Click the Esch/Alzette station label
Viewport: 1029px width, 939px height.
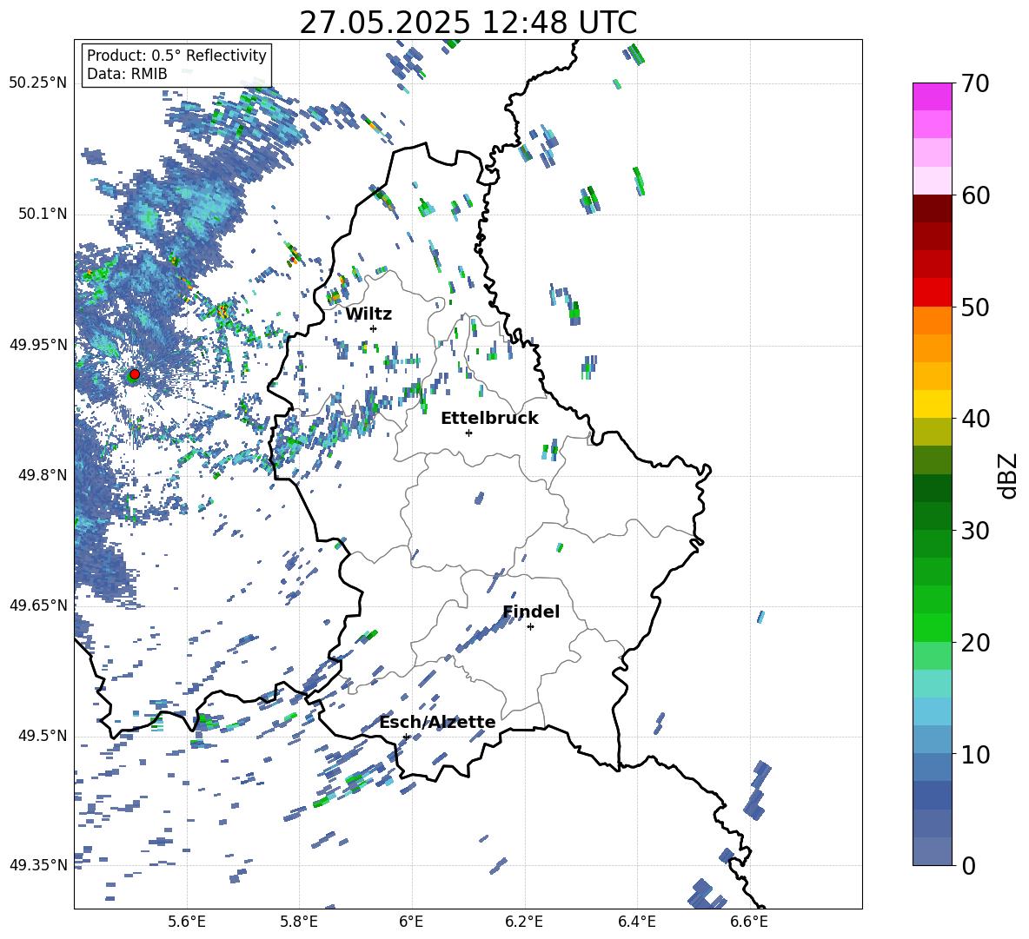437,723
